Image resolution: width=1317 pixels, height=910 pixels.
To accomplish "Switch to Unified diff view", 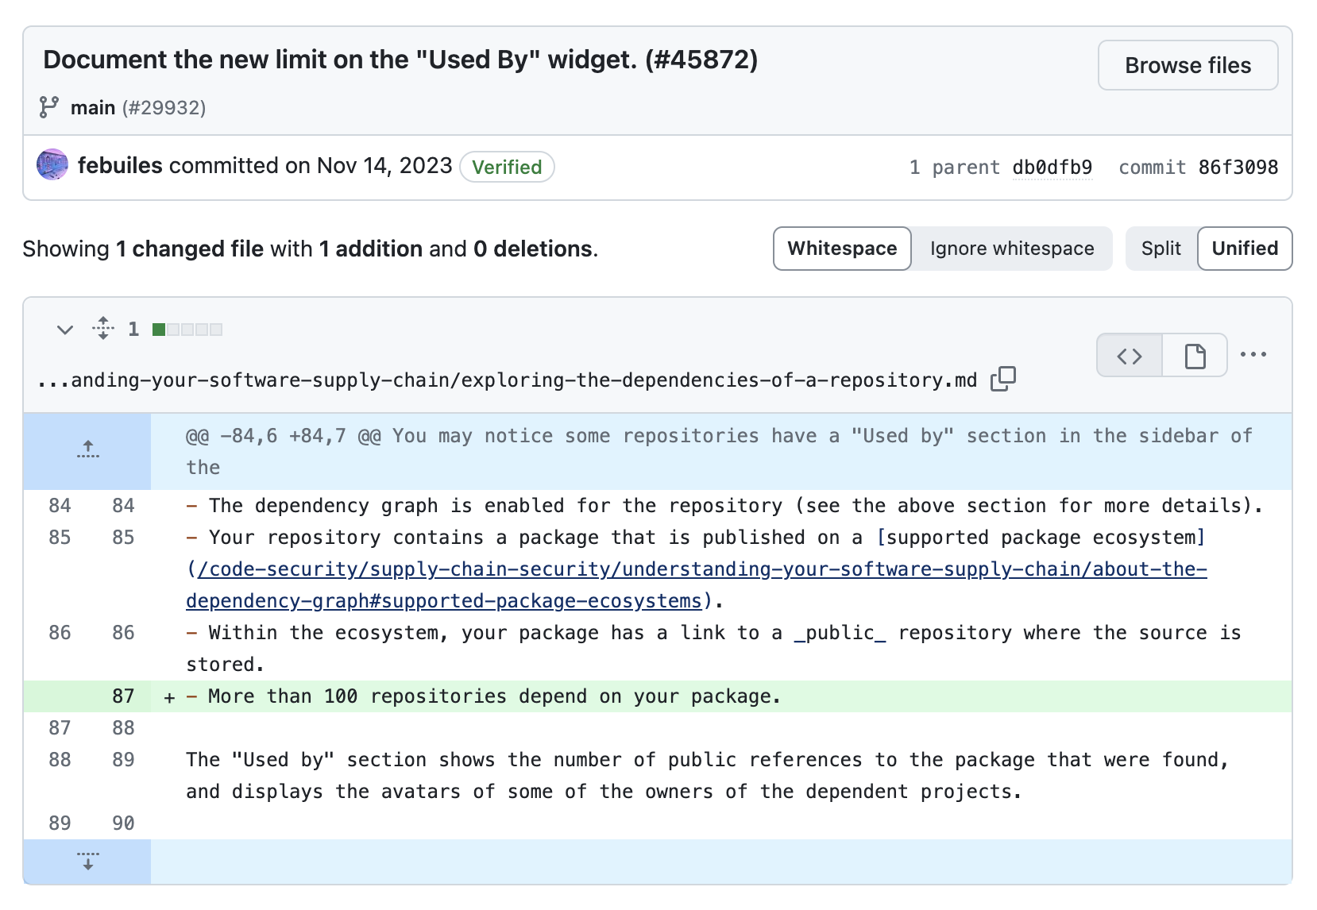I will (x=1244, y=249).
